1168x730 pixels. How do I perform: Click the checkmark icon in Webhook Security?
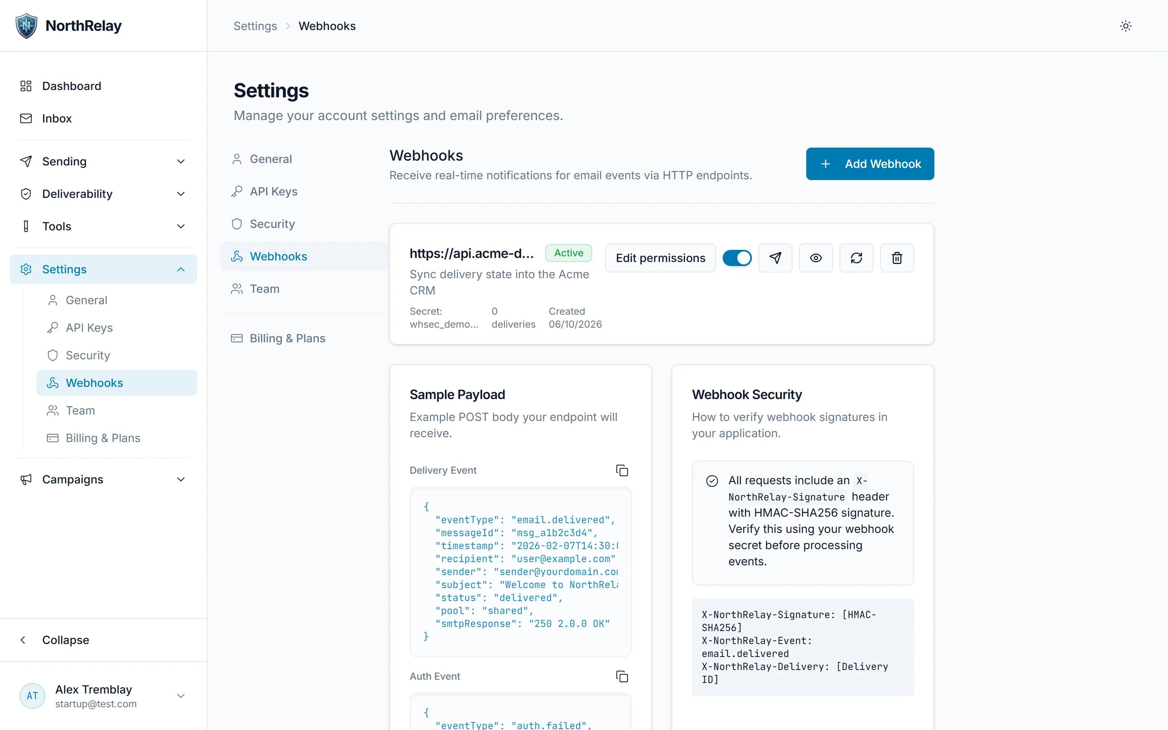[712, 481]
